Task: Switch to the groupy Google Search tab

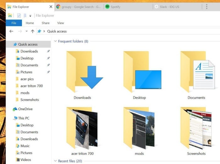Action: click(79, 7)
